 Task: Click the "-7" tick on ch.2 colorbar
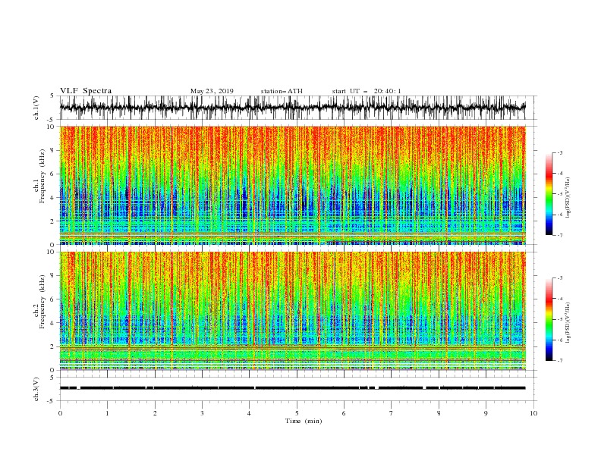pyautogui.click(x=559, y=361)
